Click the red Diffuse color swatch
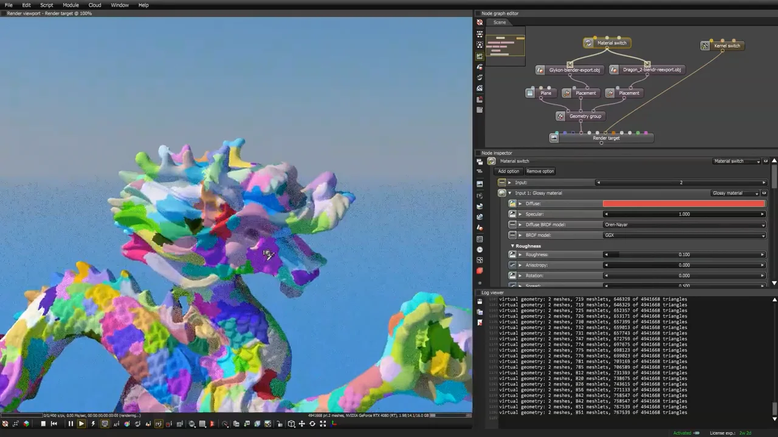Screen dimensions: 778x437 [x=684, y=204]
